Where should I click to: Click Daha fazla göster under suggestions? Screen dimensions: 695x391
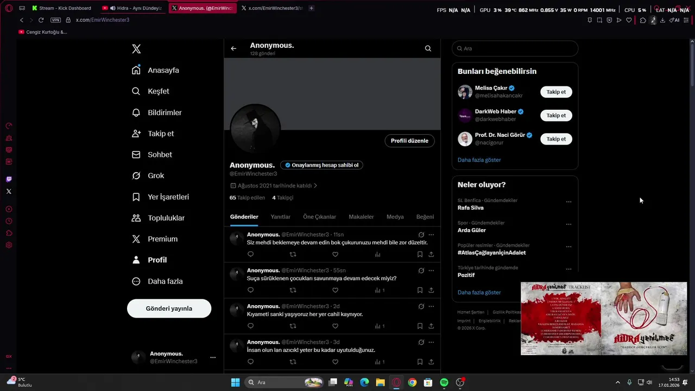479,160
